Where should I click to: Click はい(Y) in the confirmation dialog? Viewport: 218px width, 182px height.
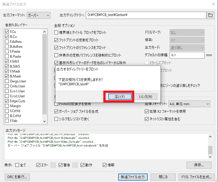pos(119,96)
